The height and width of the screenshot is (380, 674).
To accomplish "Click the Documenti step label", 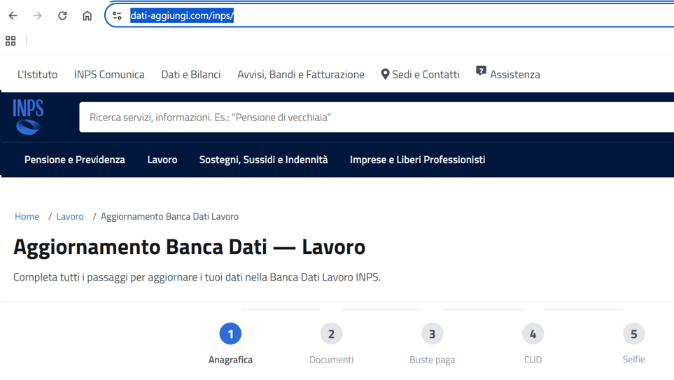I will pyautogui.click(x=332, y=360).
